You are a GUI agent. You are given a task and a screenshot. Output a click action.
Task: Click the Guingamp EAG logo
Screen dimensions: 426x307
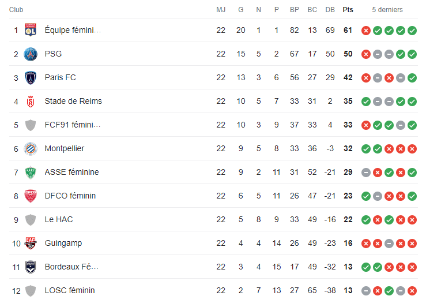coord(31,244)
